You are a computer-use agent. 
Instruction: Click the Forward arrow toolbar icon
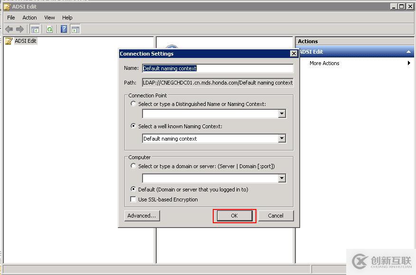point(19,29)
